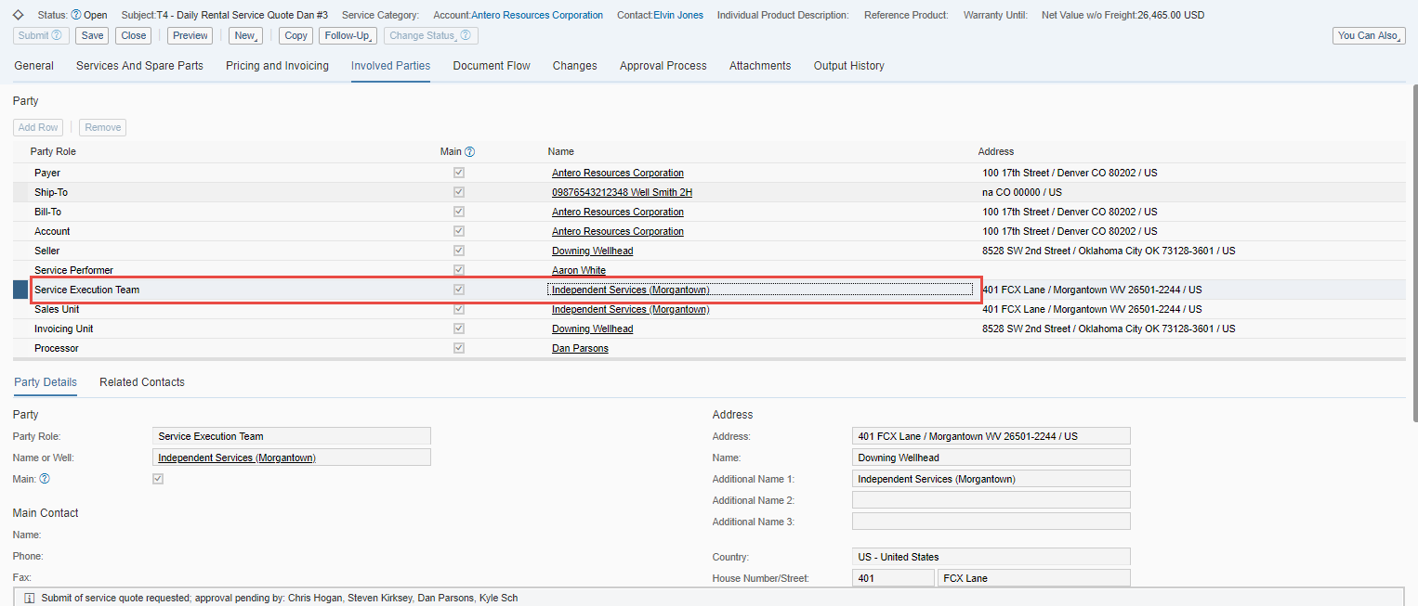Click the help icon beside Main column header
Viewport: 1418px width, 606px height.
point(470,152)
